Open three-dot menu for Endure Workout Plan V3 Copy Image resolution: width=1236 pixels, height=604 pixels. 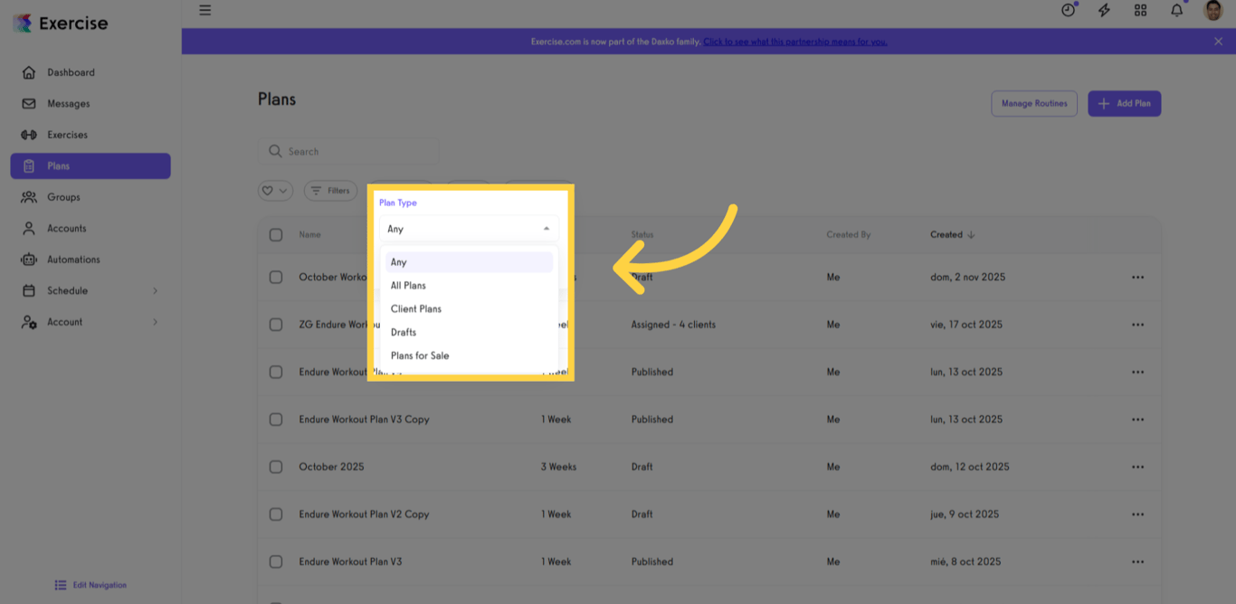click(x=1137, y=420)
